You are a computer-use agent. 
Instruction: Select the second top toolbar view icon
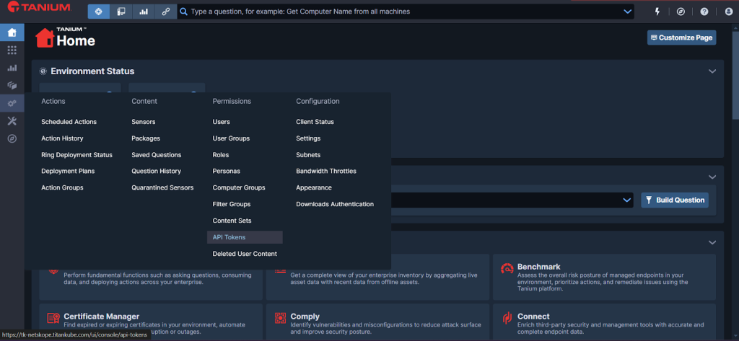tap(121, 12)
